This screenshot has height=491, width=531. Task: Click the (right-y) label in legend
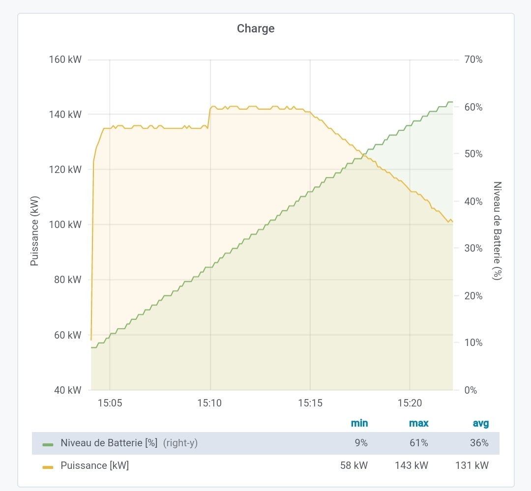click(180, 443)
